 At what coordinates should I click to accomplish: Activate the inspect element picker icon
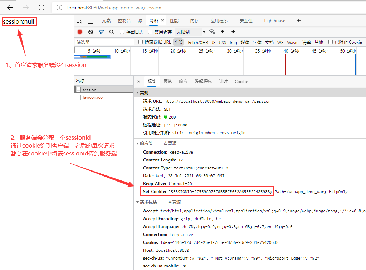coord(79,20)
